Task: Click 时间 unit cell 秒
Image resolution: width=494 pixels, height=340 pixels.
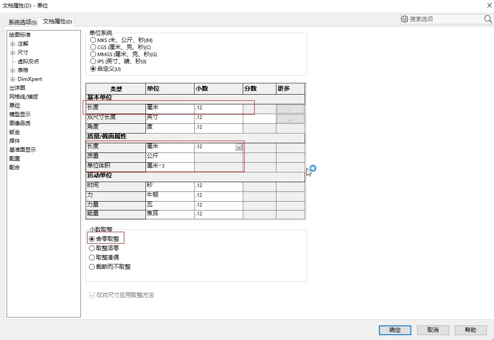Action: 170,187
